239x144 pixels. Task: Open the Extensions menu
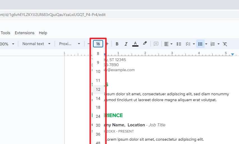click(x=25, y=33)
